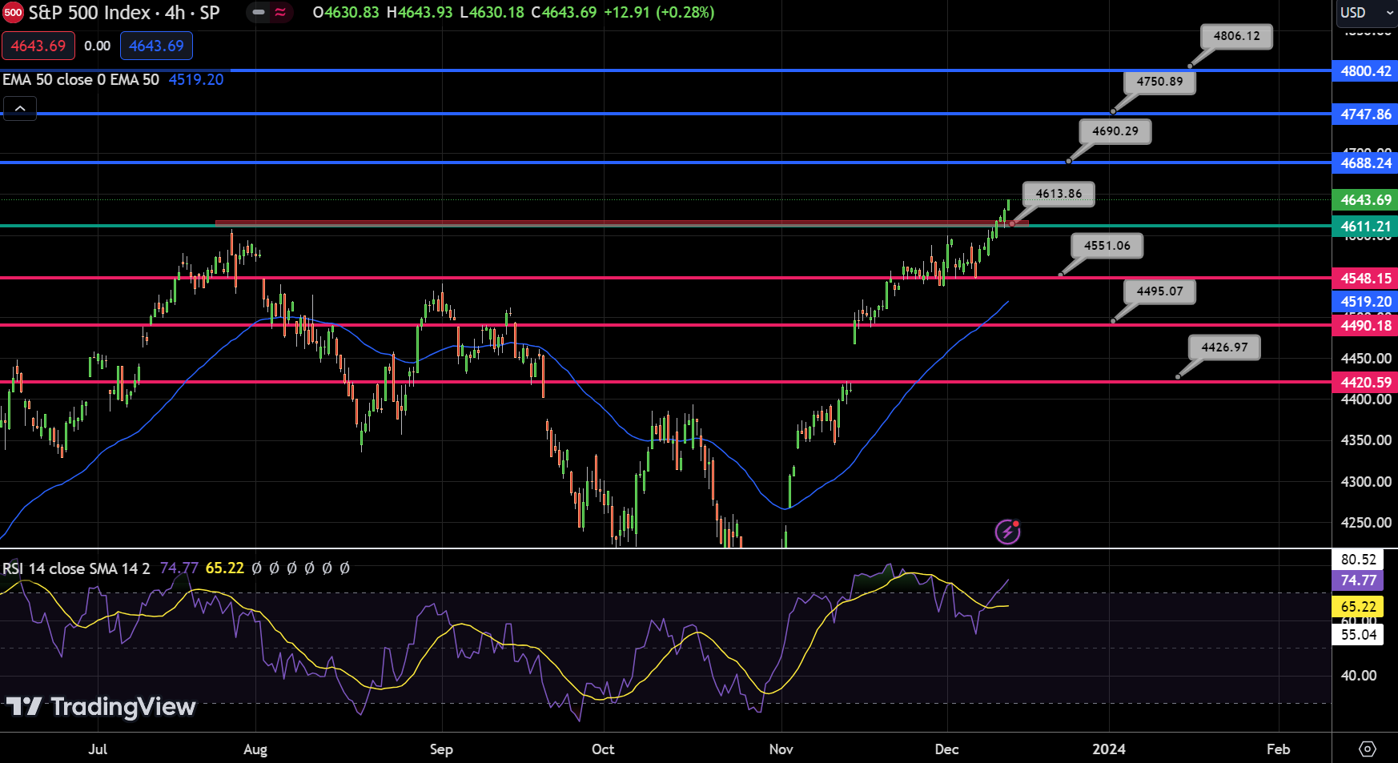
Task: Click the blue buy price 4643.69 button
Action: click(156, 46)
